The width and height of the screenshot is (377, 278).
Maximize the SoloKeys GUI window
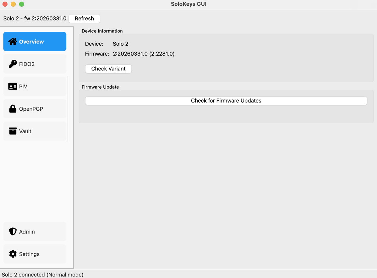tap(21, 4)
